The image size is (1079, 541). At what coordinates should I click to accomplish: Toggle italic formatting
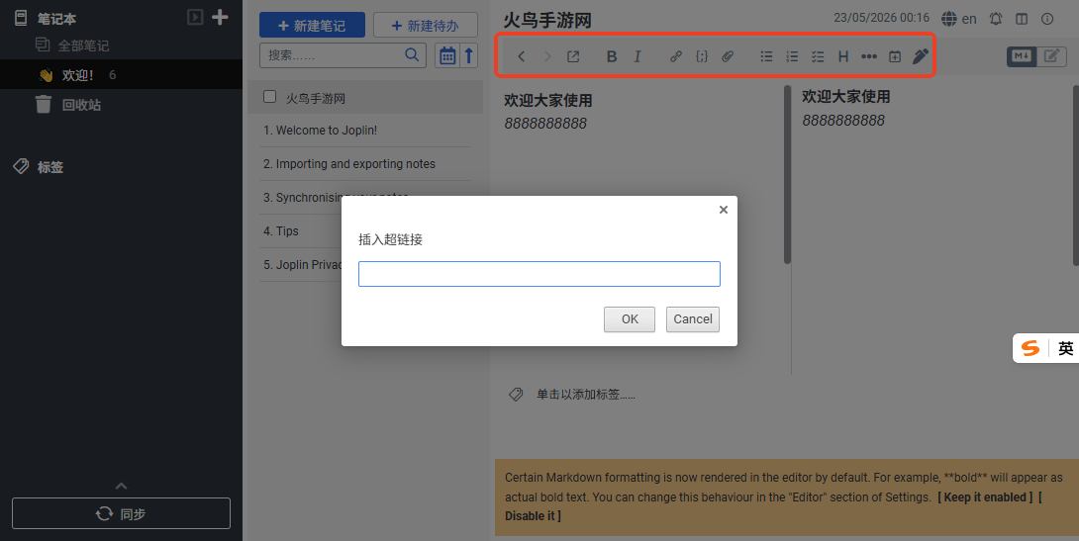(x=638, y=56)
